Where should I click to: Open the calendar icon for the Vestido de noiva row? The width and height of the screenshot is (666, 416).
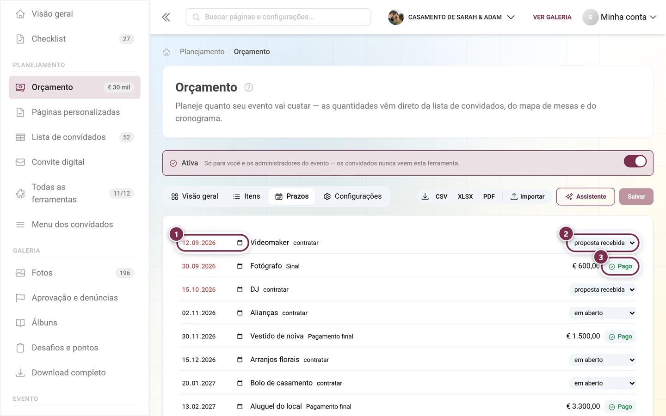(x=240, y=336)
